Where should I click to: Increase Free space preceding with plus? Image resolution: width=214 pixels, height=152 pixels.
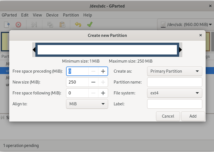[103, 71]
